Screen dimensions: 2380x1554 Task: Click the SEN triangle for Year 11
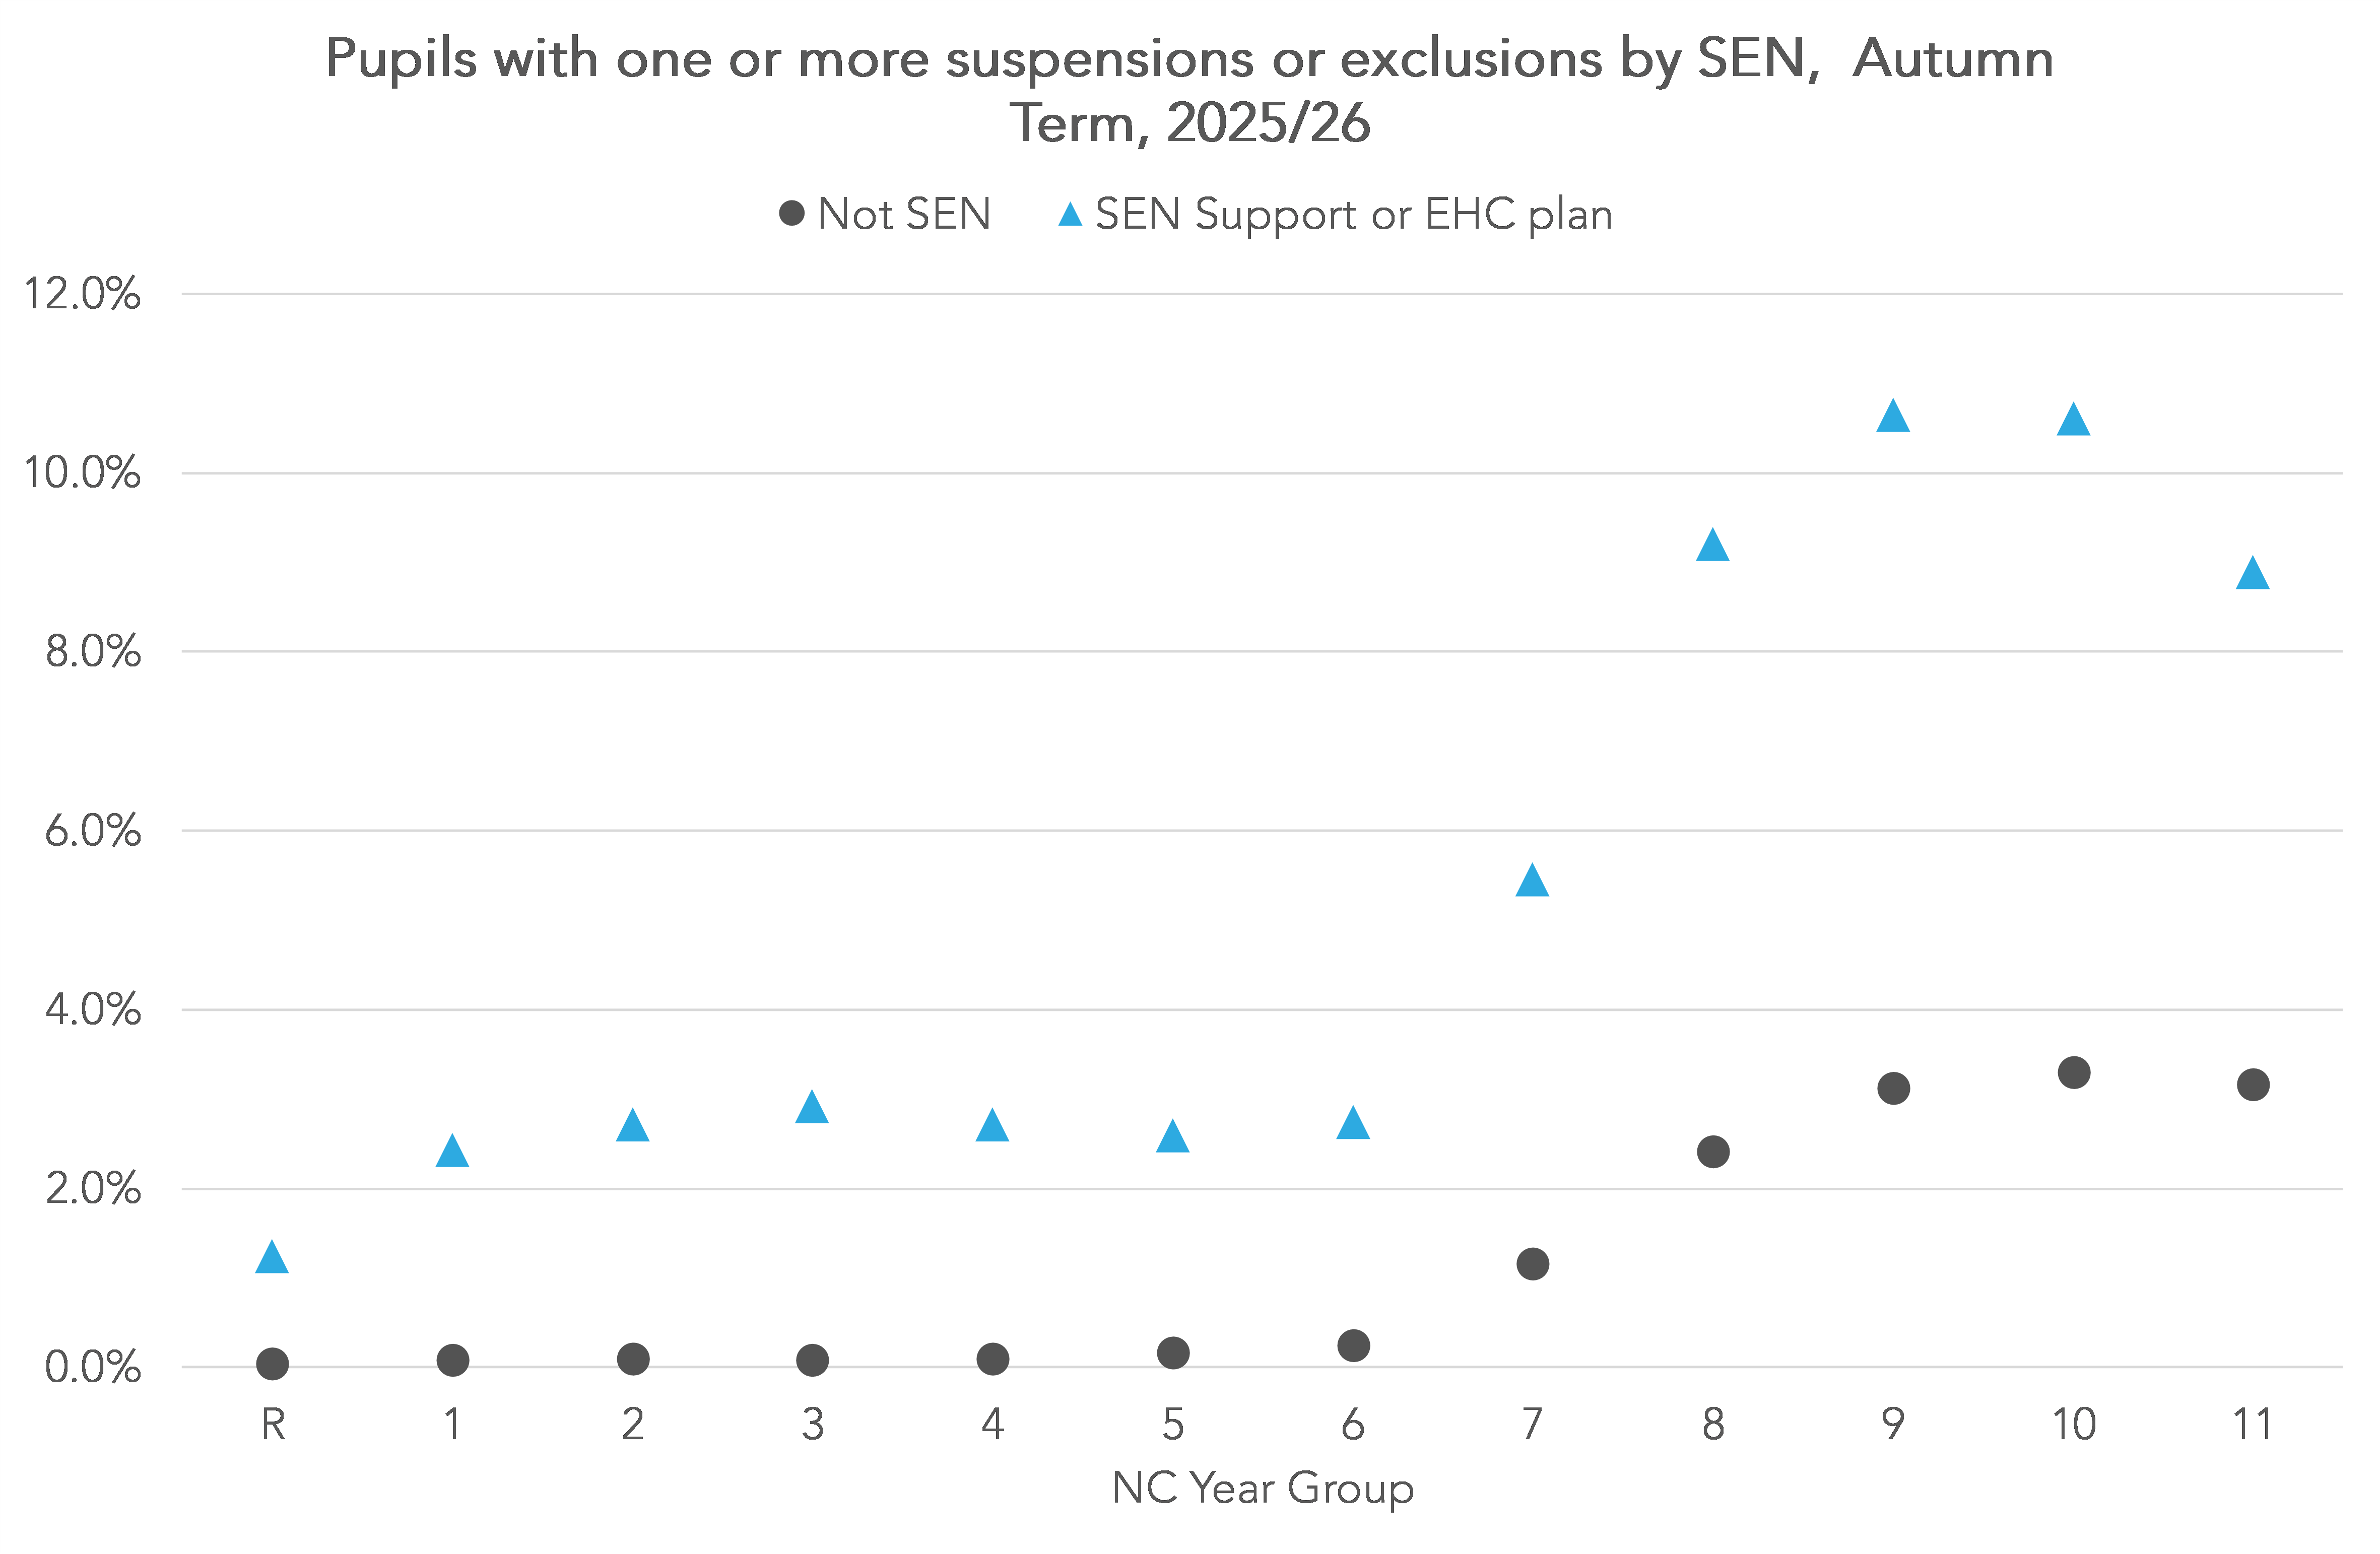point(2252,575)
